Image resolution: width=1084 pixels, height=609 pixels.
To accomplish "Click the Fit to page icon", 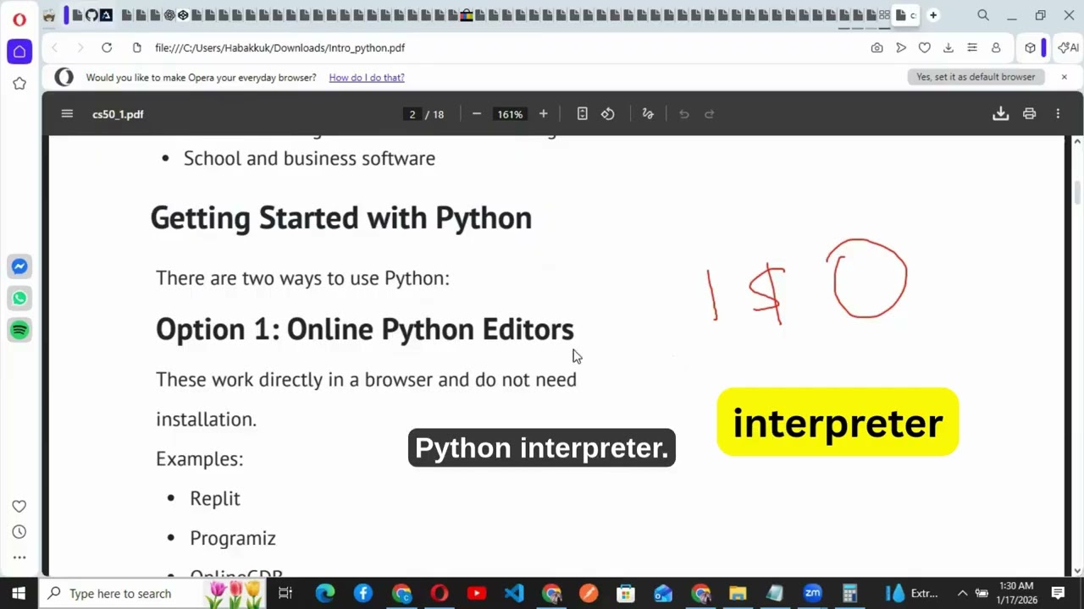I will pyautogui.click(x=583, y=114).
